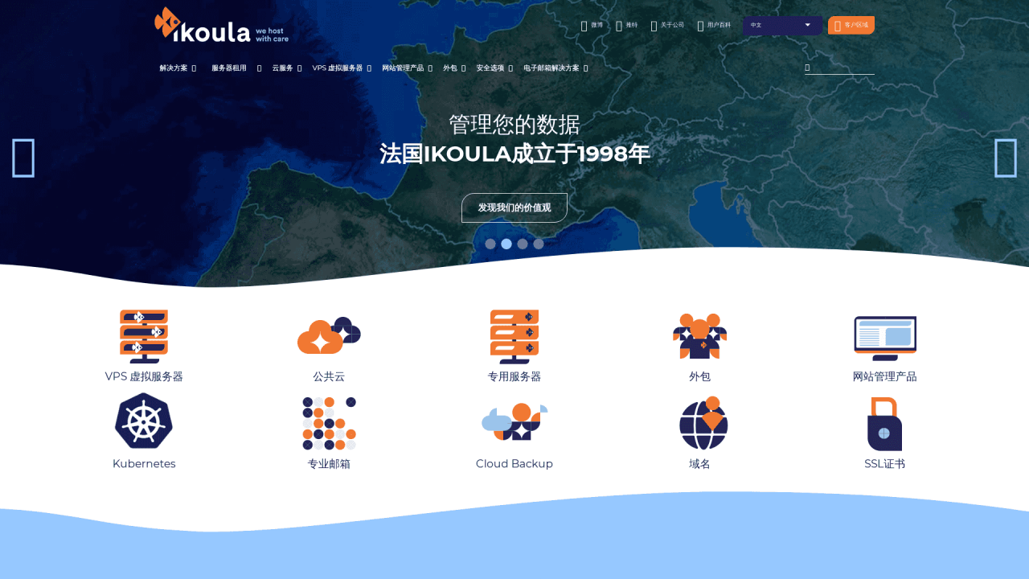Open the 专业邮箱 dotted icon

pyautogui.click(x=329, y=423)
